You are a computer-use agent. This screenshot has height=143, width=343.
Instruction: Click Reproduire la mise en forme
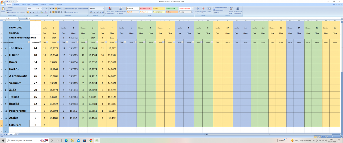click(16, 13)
